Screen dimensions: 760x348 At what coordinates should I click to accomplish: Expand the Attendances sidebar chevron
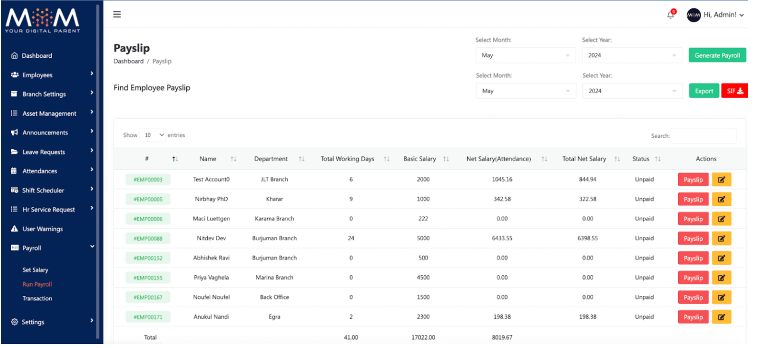click(x=92, y=169)
